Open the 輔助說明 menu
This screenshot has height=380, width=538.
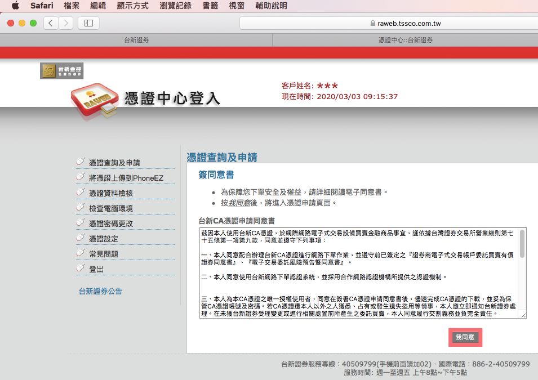tap(271, 6)
